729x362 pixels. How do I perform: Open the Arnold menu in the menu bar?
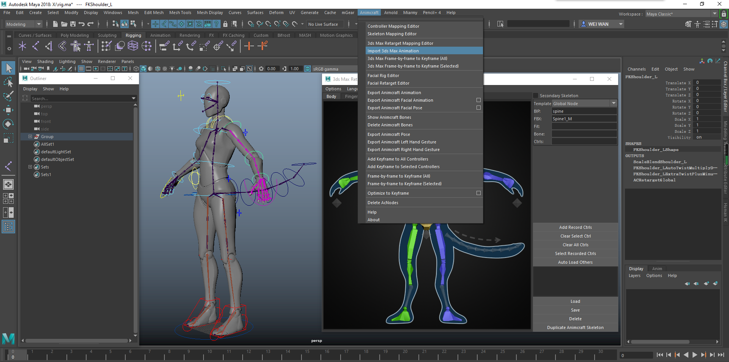[x=391, y=13]
